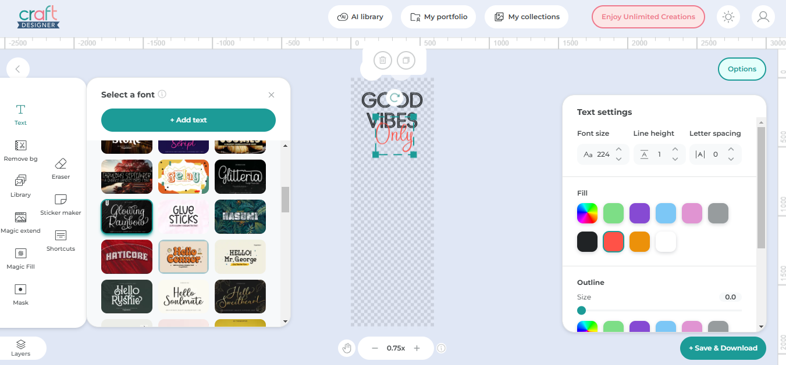The image size is (786, 365).
Task: Decrease the font size with down arrow
Action: click(619, 159)
